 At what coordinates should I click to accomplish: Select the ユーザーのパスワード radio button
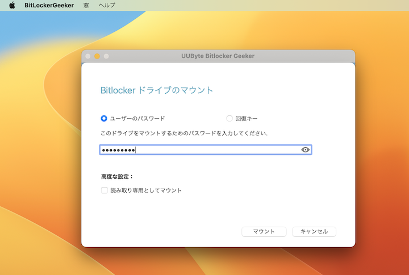104,118
